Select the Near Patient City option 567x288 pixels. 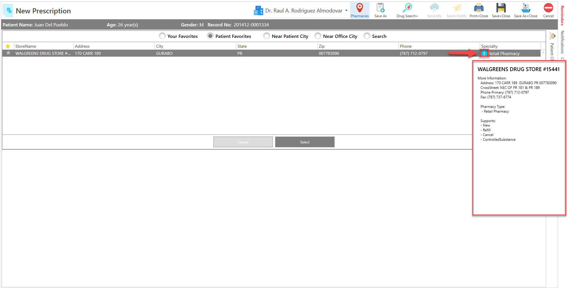click(267, 36)
